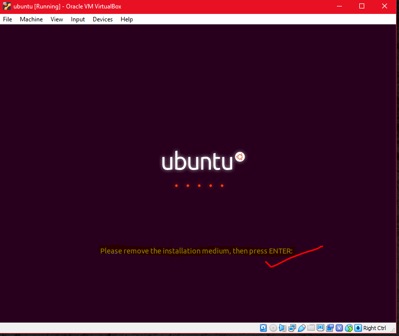The height and width of the screenshot is (336, 399).
Task: Click the video recording status icon
Action: (330, 328)
